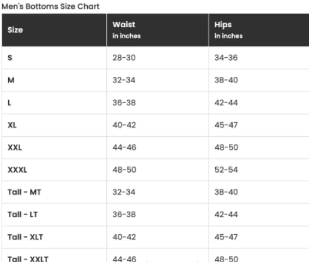Click the XL size row label
The image size is (309, 262).
12,125
